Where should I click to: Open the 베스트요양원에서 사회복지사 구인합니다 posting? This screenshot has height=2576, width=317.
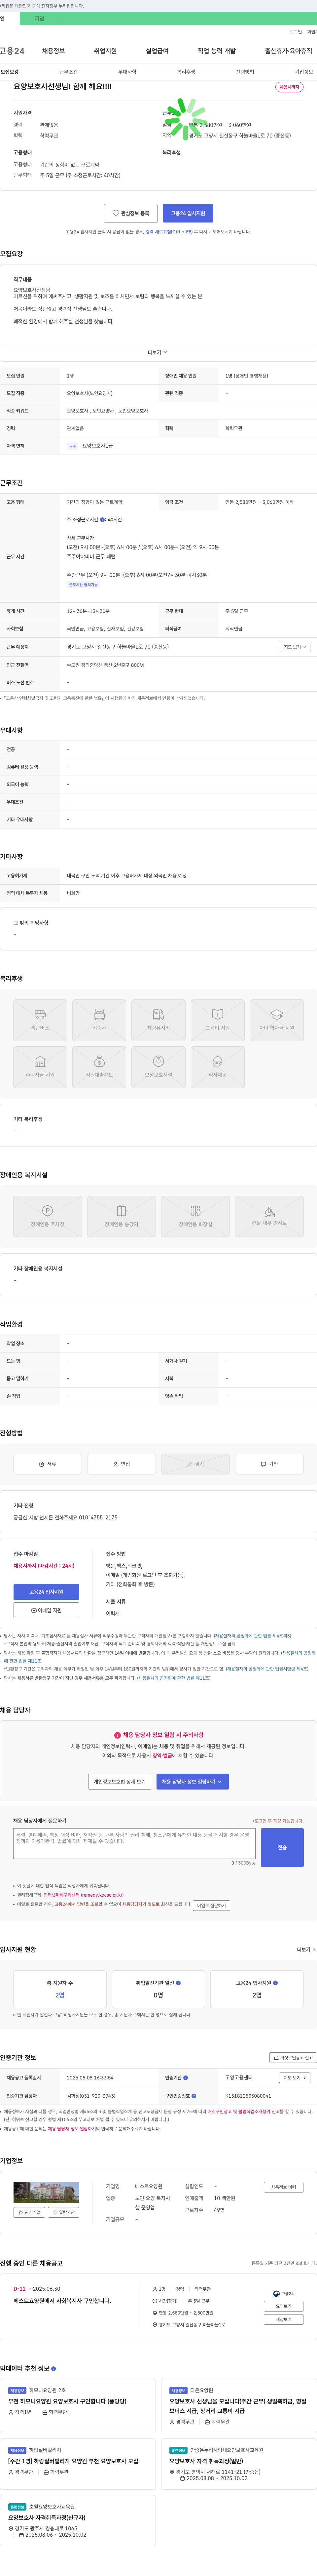(x=62, y=2301)
